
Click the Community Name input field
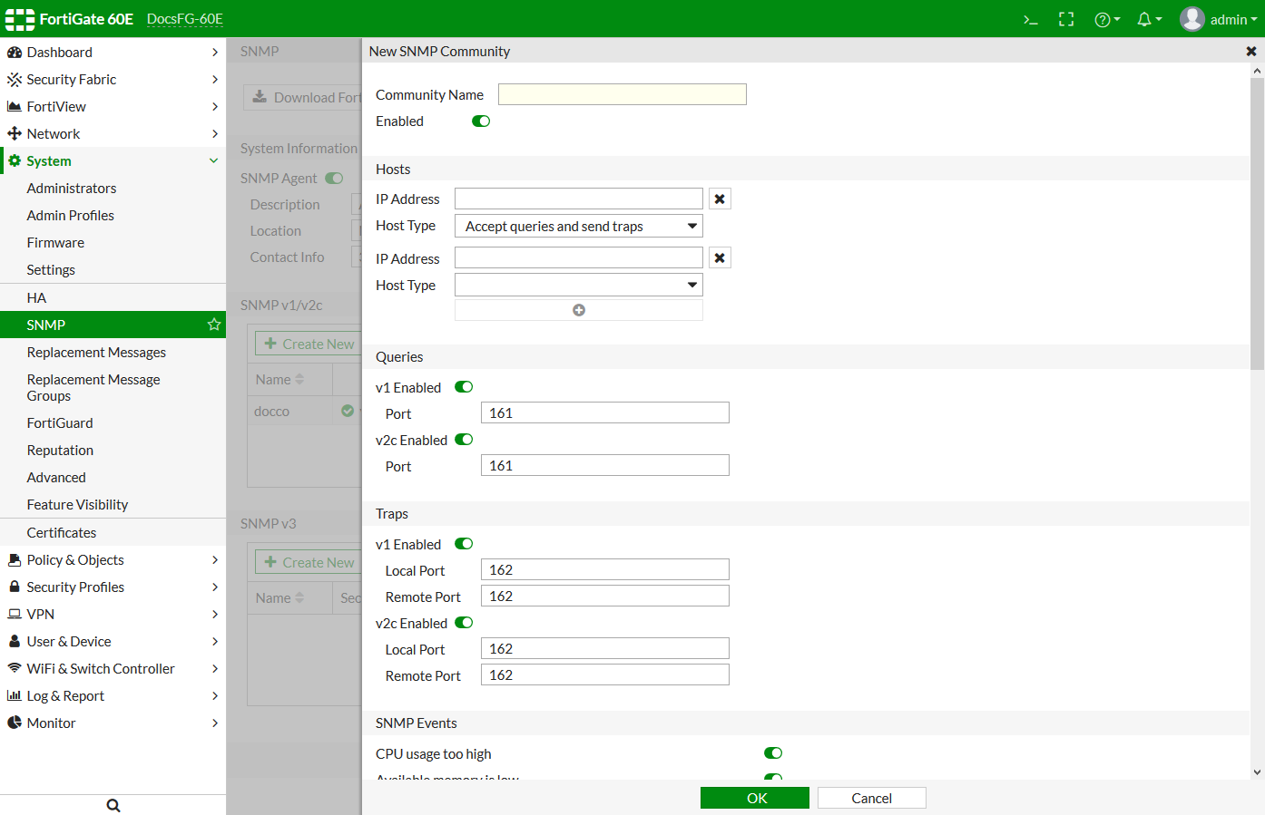(623, 93)
